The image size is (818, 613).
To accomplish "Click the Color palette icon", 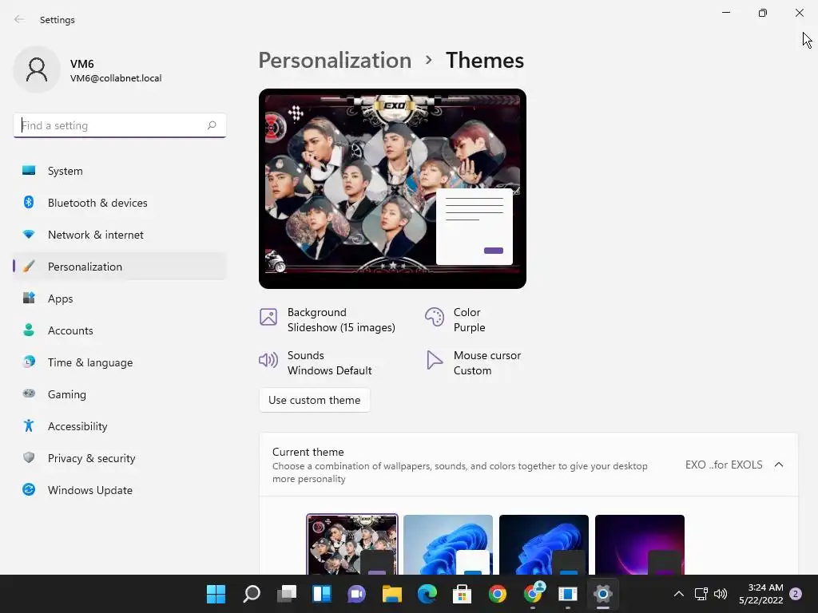I will (435, 317).
